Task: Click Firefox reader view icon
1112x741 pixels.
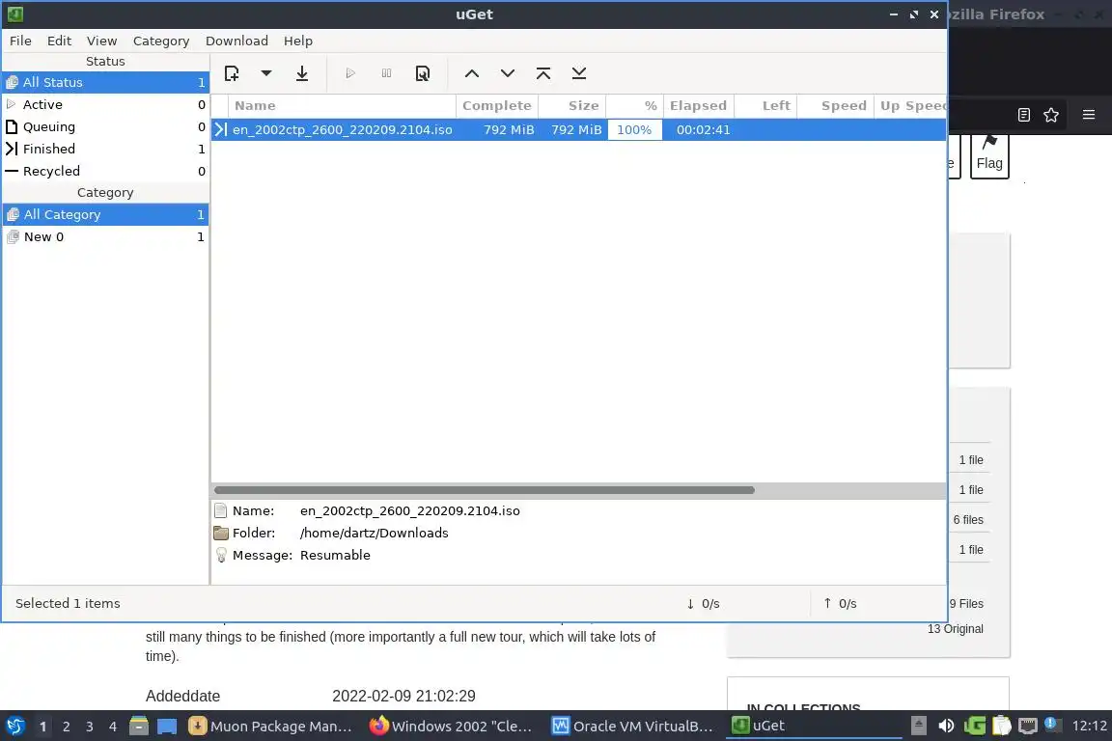Action: [x=1023, y=115]
